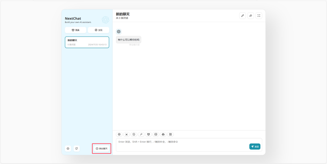327x164 pixels.
Task: Click the pencil edit title icon
Action: click(x=242, y=16)
